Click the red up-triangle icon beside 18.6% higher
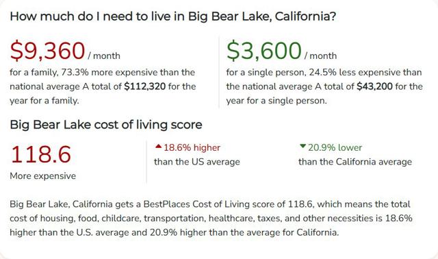This screenshot has width=438, height=259. tap(158, 146)
